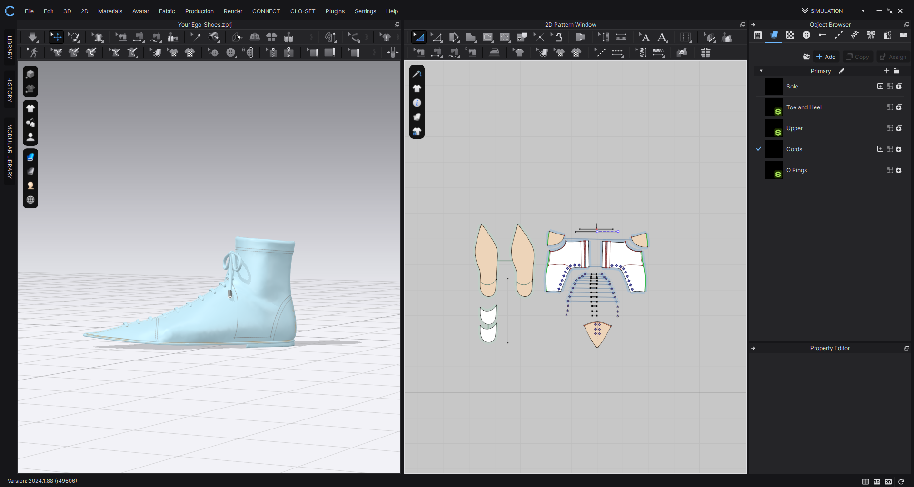Open the Graphic checker tab in Object Browser
The width and height of the screenshot is (914, 487).
coord(790,35)
